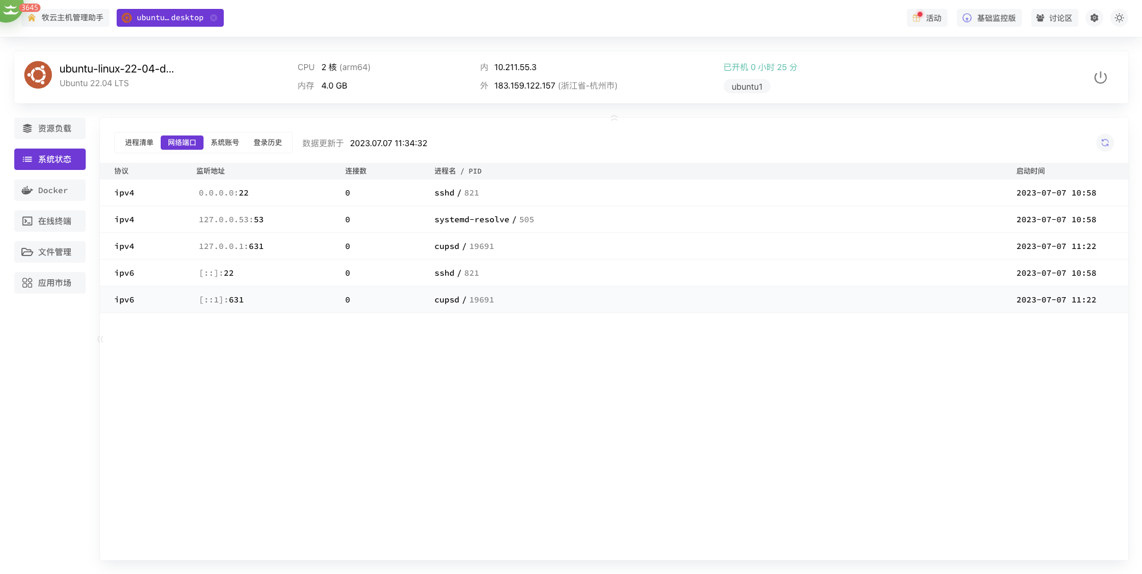Switch to the 登录历史 tab
The height and width of the screenshot is (574, 1142).
tap(268, 143)
